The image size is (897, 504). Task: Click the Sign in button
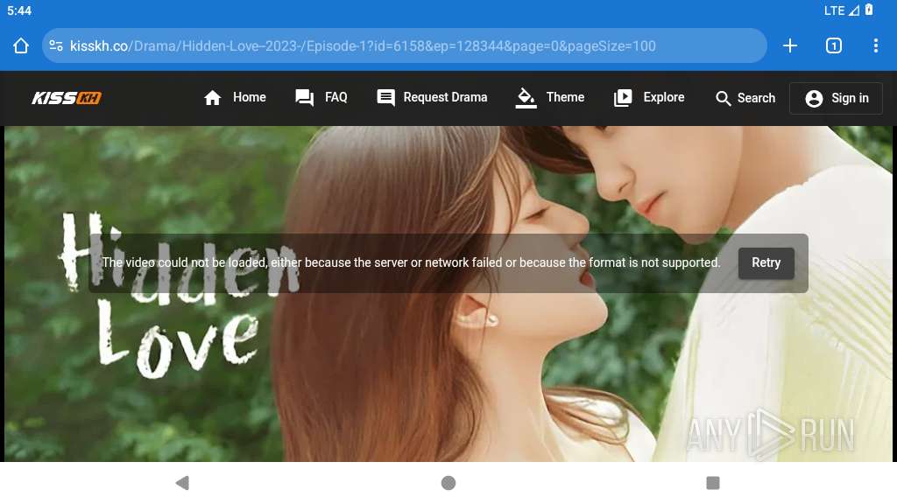click(837, 98)
